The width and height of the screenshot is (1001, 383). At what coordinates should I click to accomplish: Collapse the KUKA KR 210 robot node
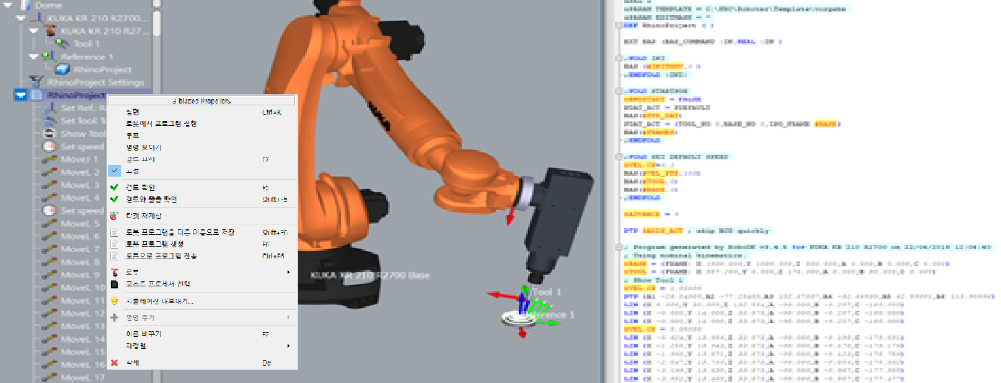[34, 30]
